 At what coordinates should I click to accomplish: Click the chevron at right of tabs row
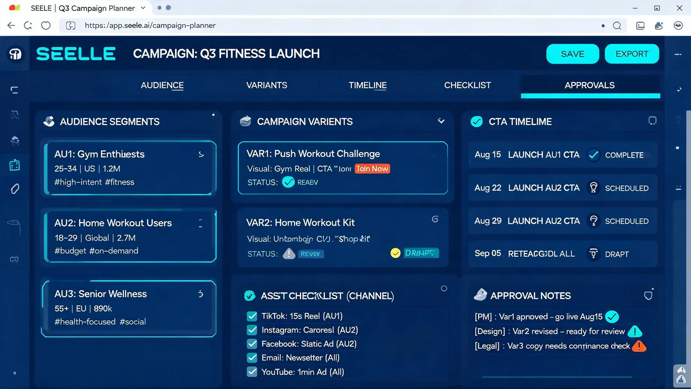click(679, 90)
